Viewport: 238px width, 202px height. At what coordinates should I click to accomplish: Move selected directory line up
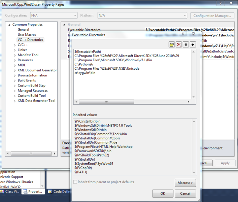pyautogui.click(x=193, y=45)
